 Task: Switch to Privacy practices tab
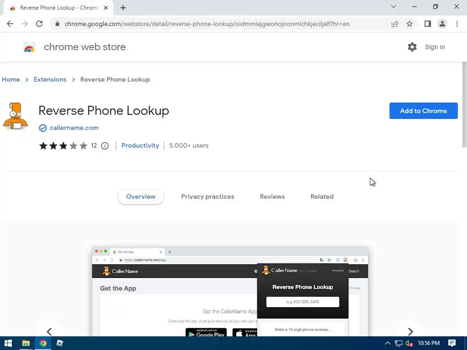[x=208, y=197]
